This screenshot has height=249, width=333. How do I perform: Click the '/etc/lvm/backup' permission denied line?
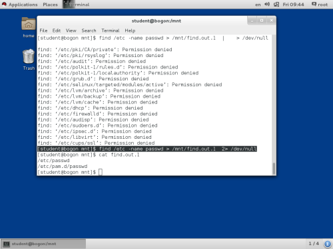(x=99, y=96)
